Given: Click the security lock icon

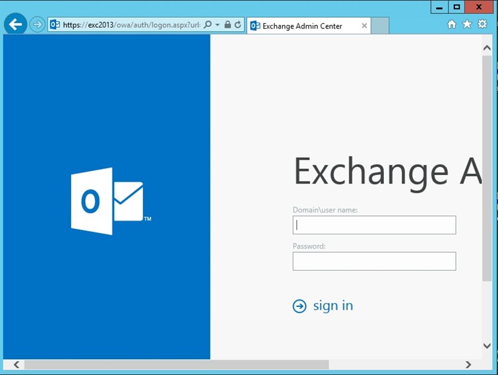Looking at the screenshot, I should pos(228,24).
